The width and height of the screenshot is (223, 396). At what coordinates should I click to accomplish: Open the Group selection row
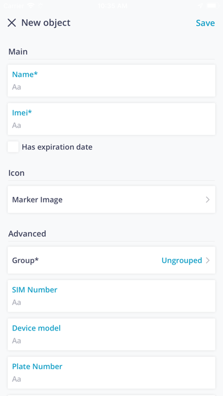click(111, 260)
